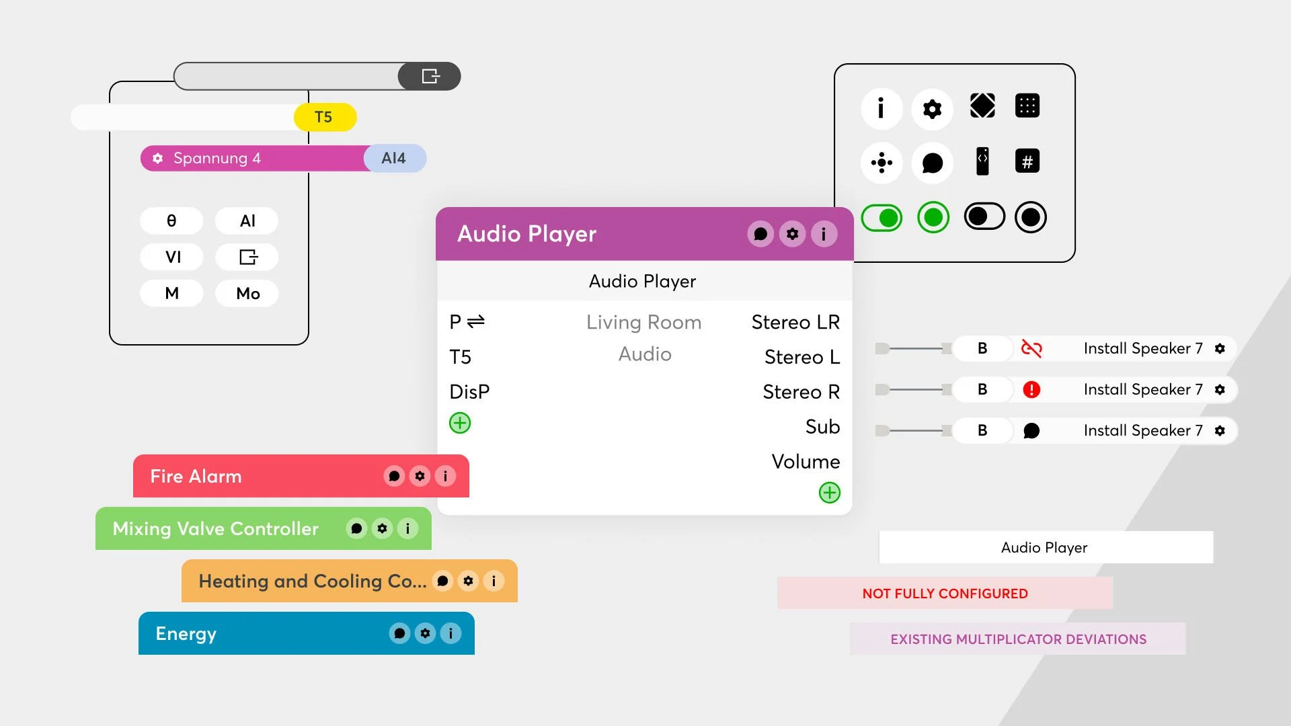Select the Mo pill option
Screen dimensions: 1291x726
(247, 294)
